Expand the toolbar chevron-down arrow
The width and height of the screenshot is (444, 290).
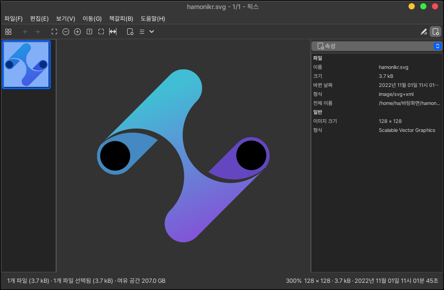[x=152, y=32]
